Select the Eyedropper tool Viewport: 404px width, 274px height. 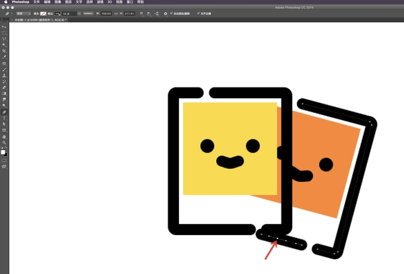click(x=4, y=57)
